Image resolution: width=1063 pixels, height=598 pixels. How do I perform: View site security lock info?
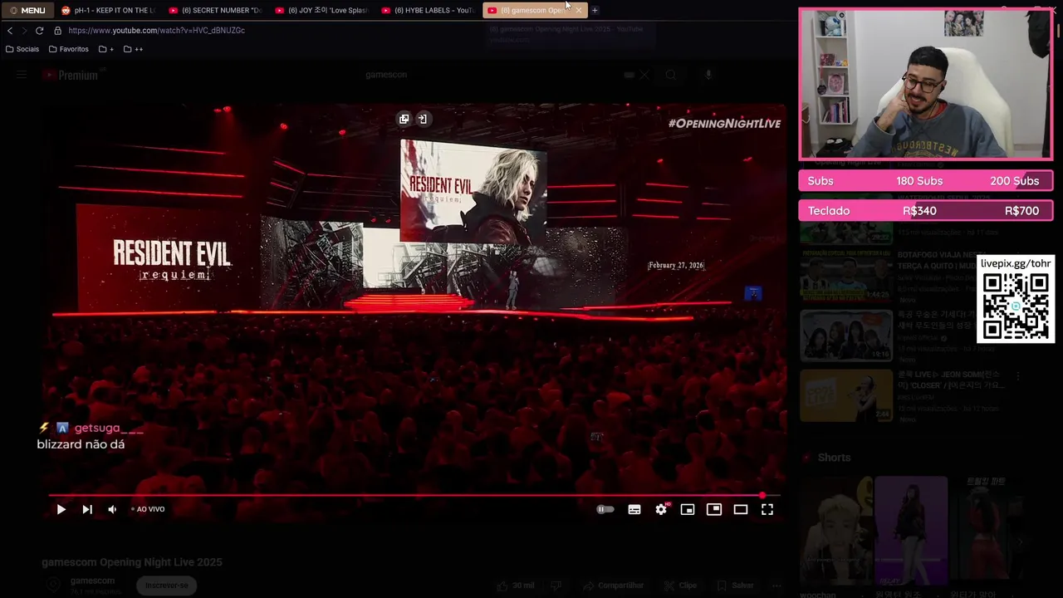(57, 30)
